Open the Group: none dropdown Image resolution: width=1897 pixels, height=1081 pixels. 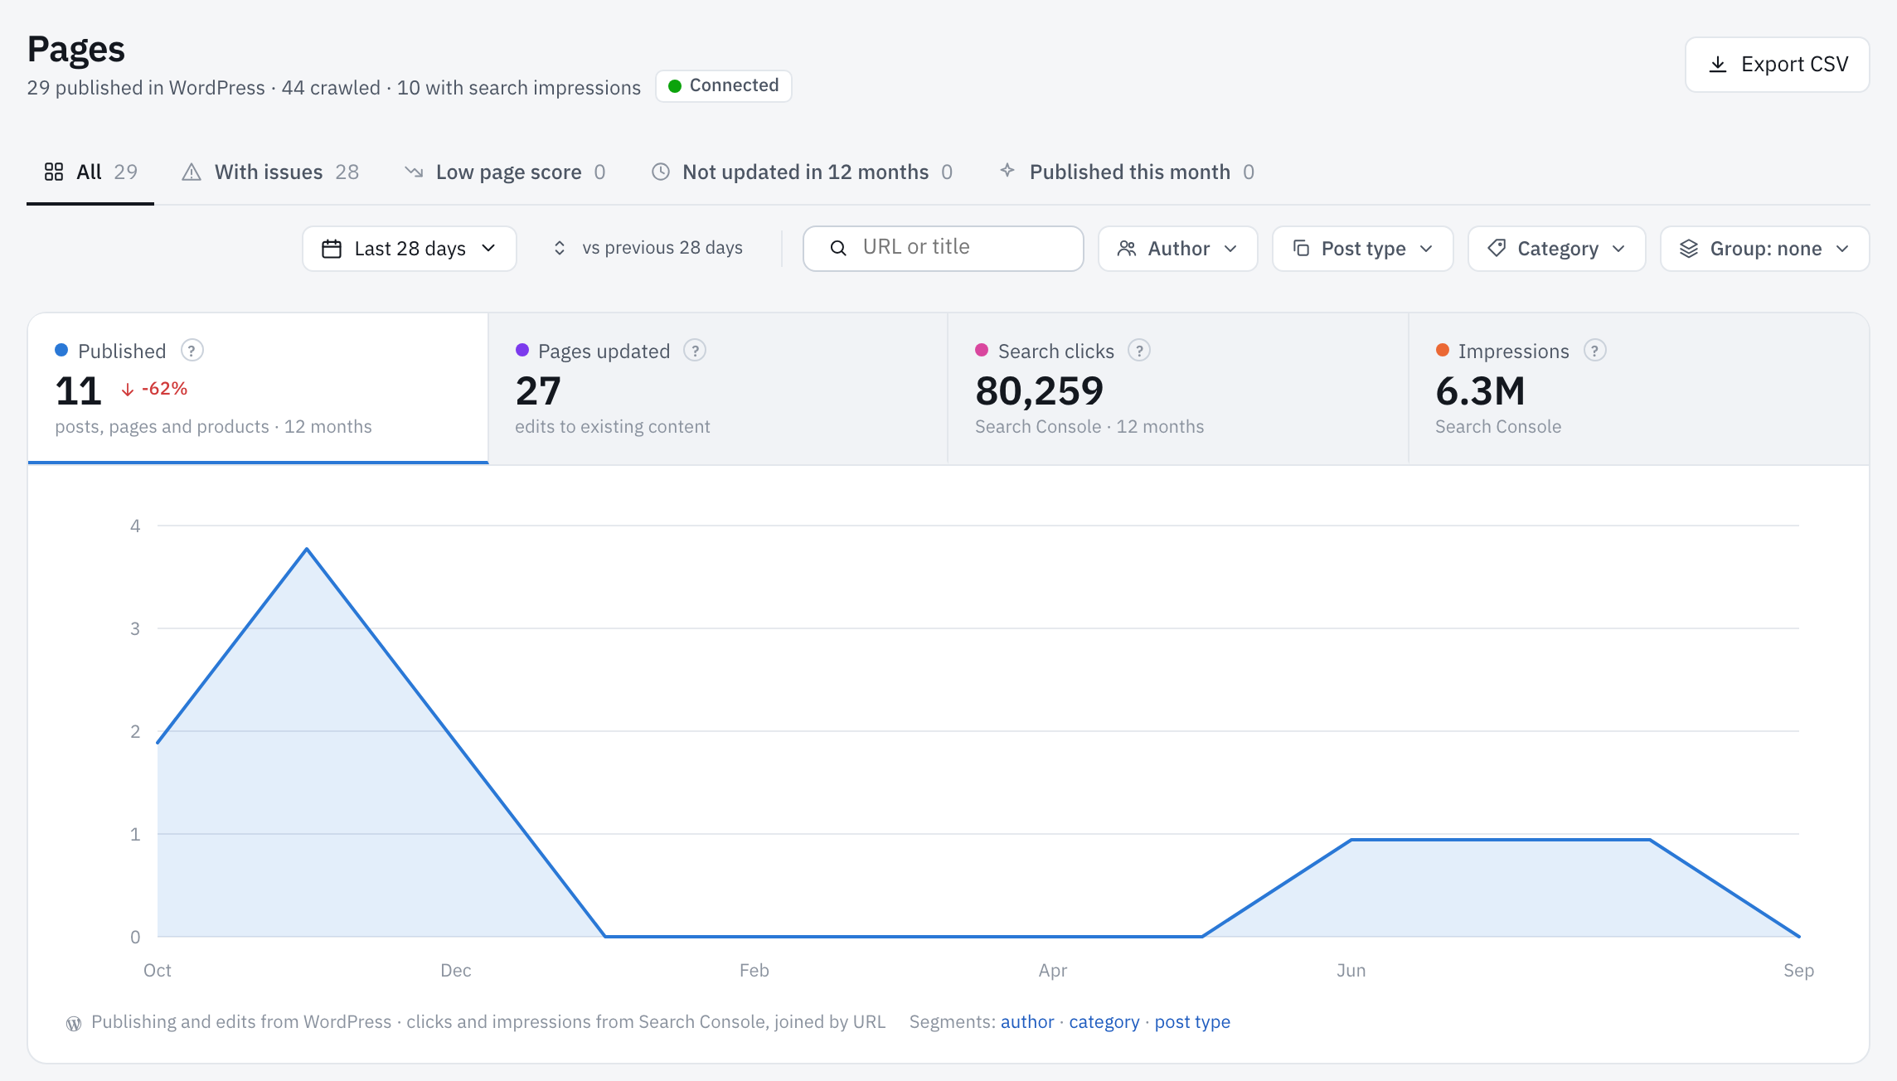coord(1764,249)
